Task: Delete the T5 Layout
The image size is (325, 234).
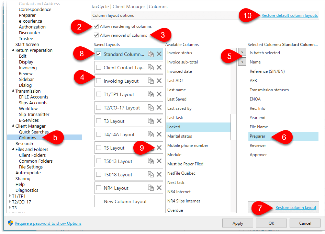Action: point(159,148)
